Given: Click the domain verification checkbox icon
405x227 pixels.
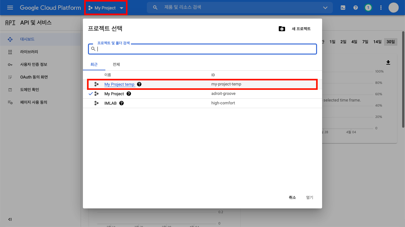Looking at the screenshot, I should pyautogui.click(x=10, y=90).
